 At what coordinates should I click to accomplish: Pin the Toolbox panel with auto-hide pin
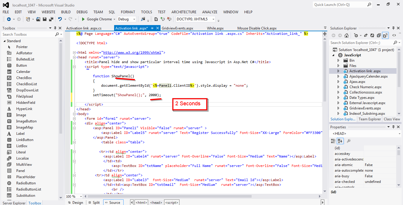[x=55, y=28]
